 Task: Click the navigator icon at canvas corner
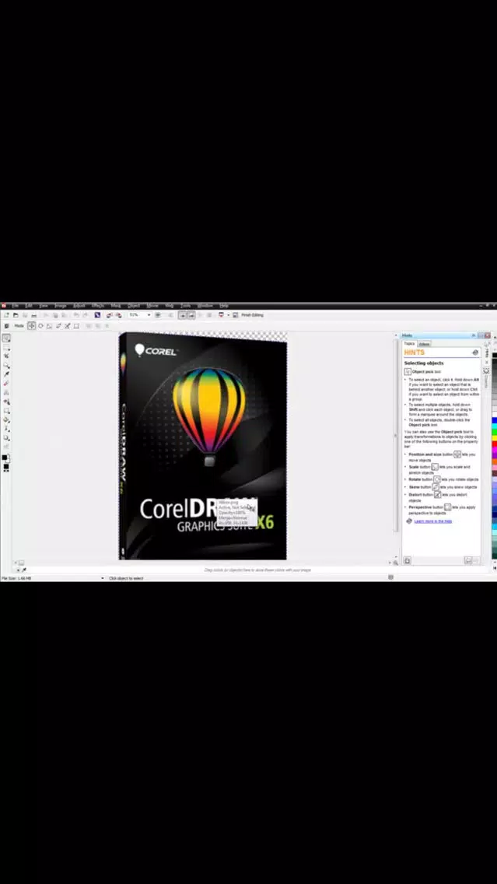[x=396, y=562]
